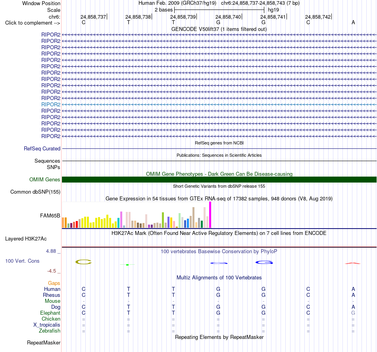Select the gray G in the Elephant row
Screen dimensions: 377x352
coord(353,313)
